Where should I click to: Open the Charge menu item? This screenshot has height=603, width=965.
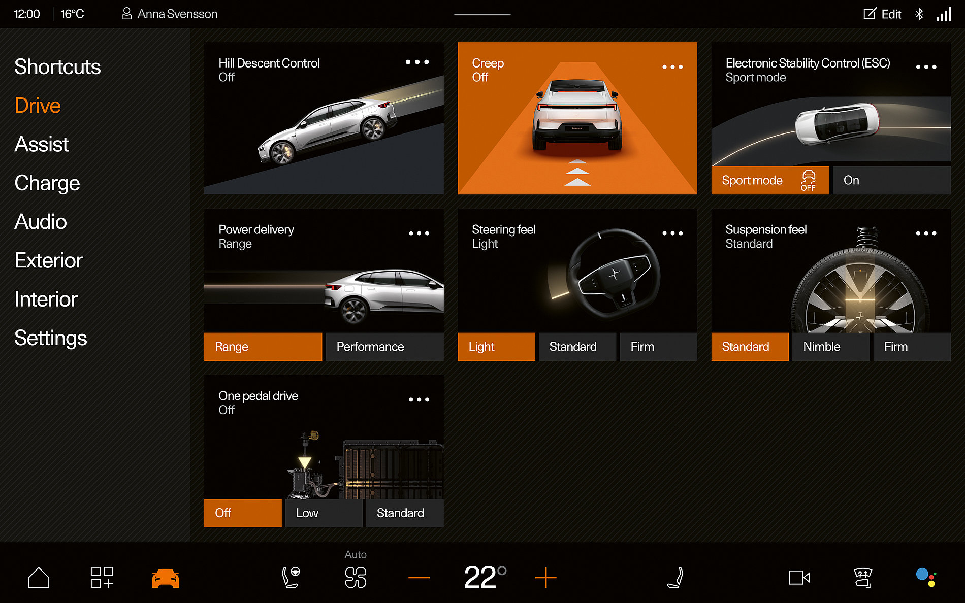[x=47, y=183]
